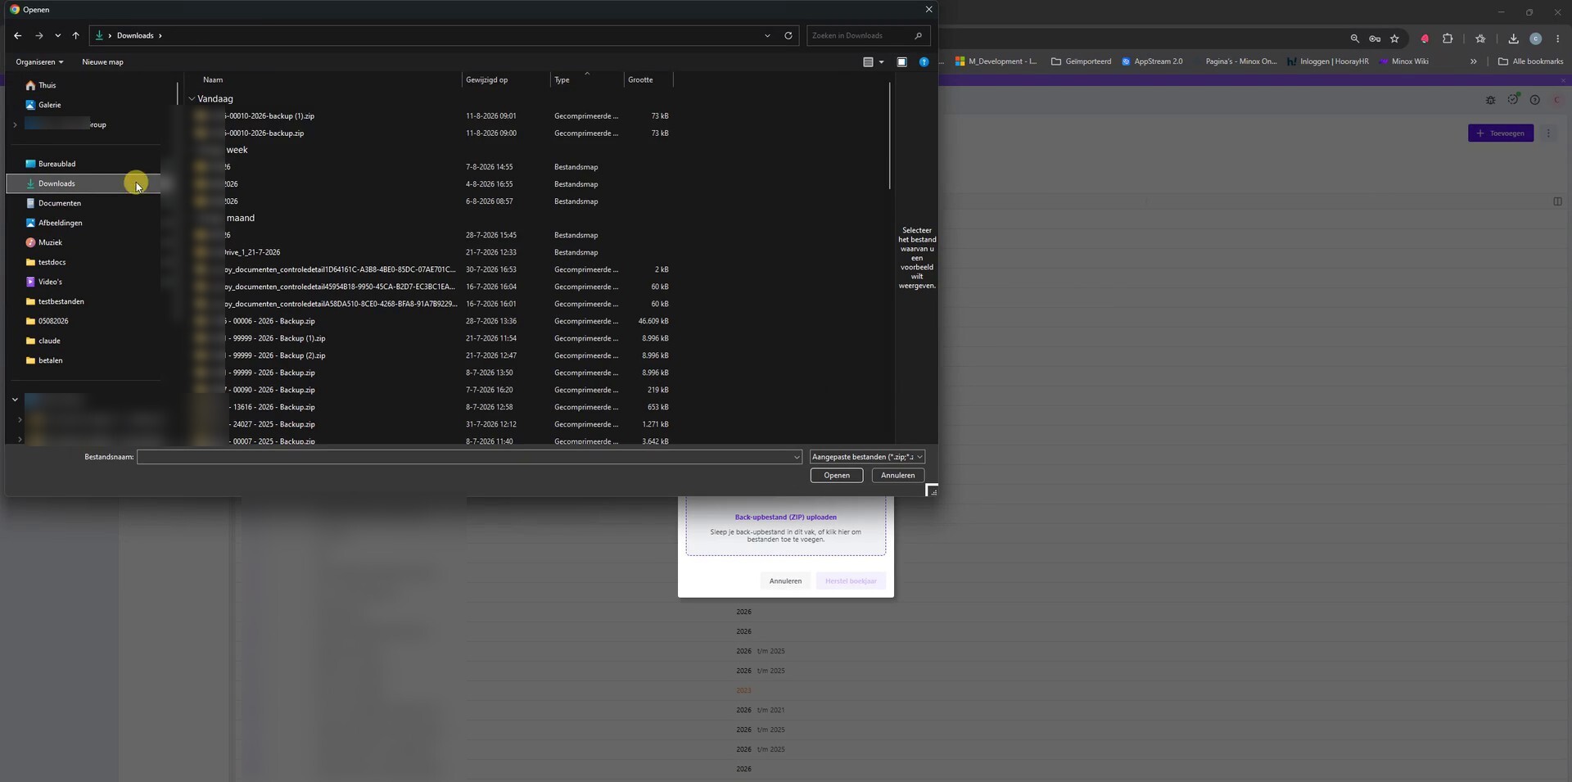Open Afbeeldingen in the sidebar

(x=60, y=223)
